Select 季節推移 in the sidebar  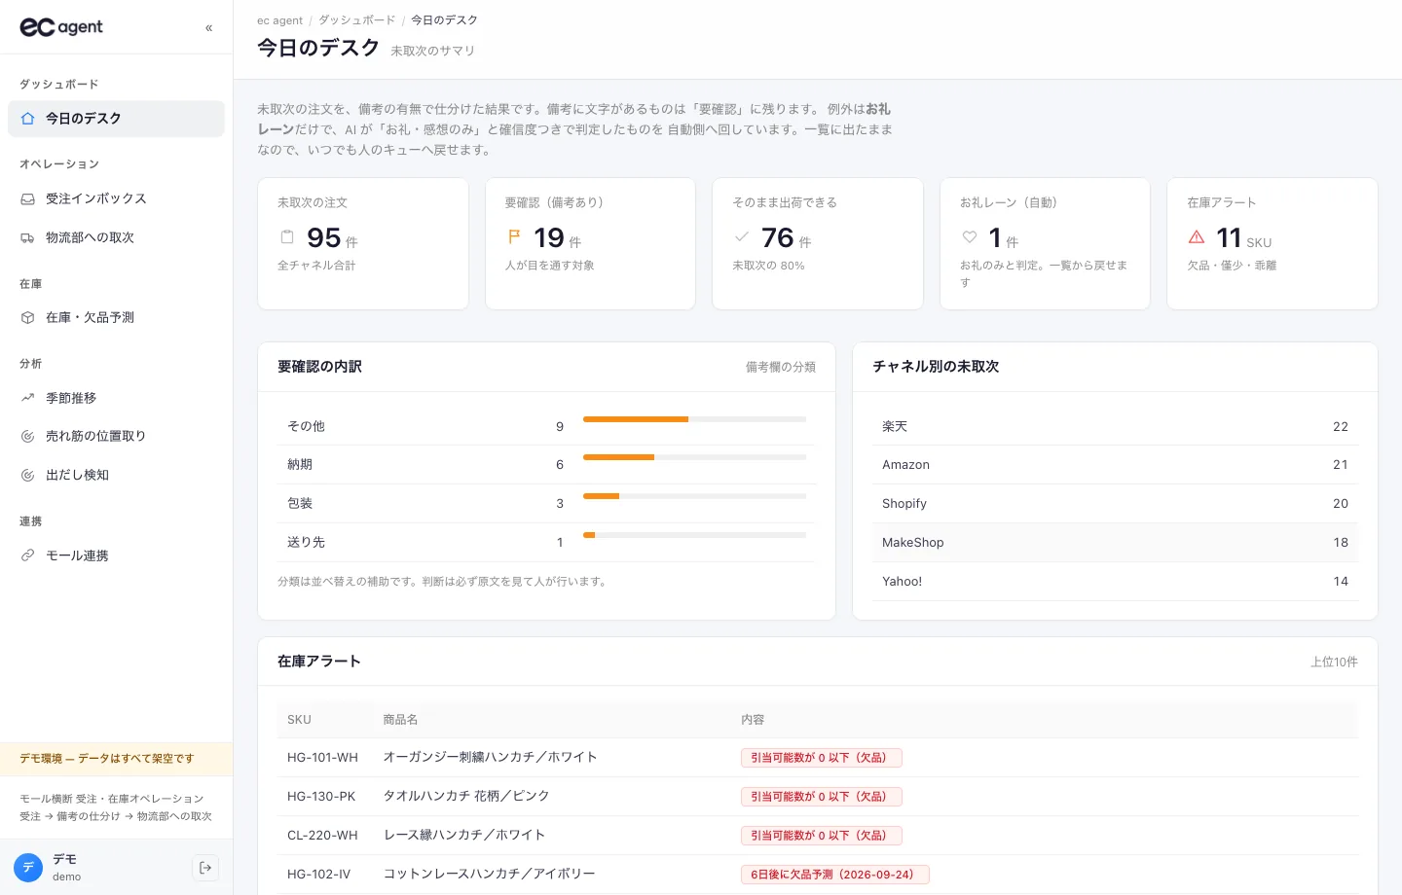[116, 398]
